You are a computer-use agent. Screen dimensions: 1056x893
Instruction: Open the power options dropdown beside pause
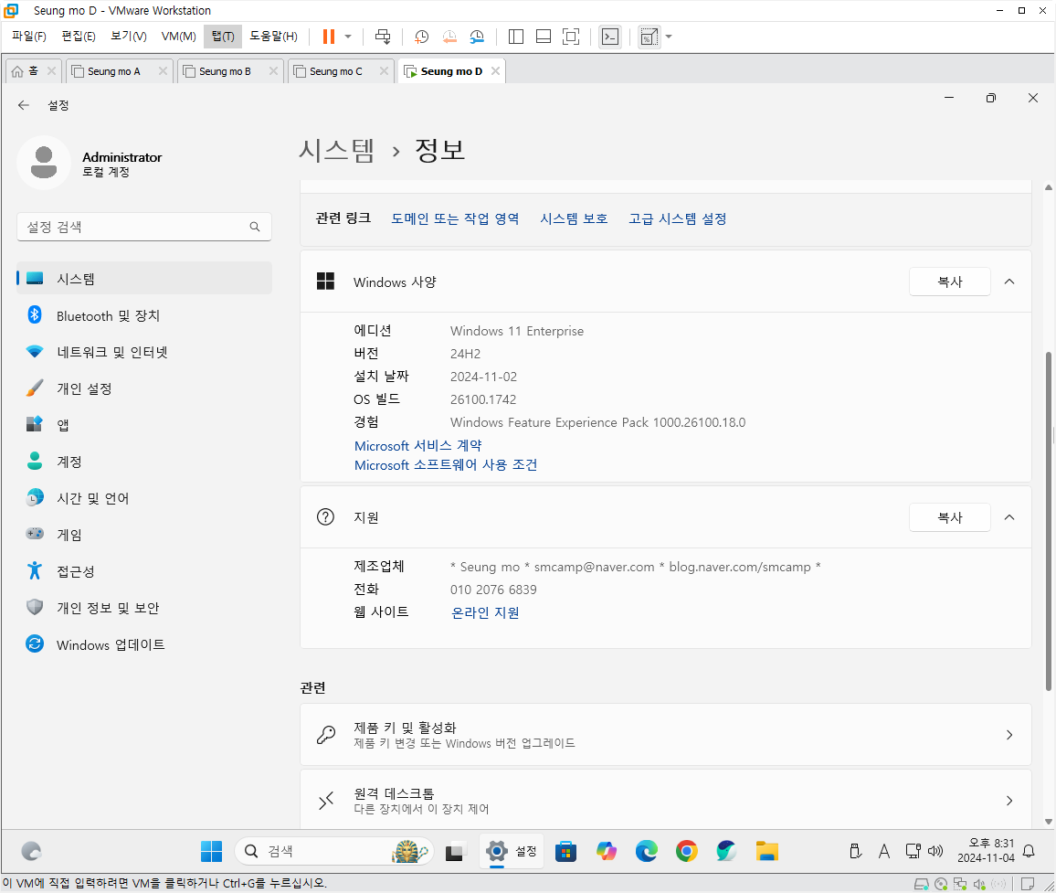(348, 37)
